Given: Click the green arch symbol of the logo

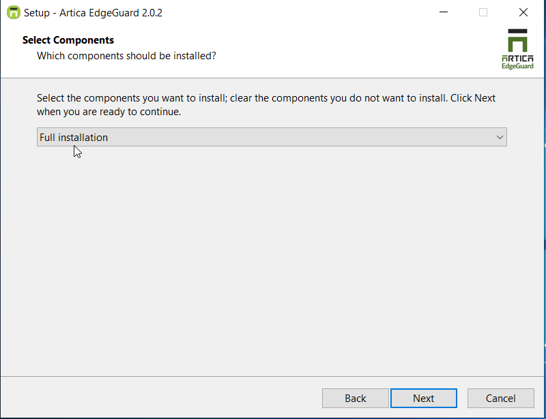Looking at the screenshot, I should pos(517,44).
